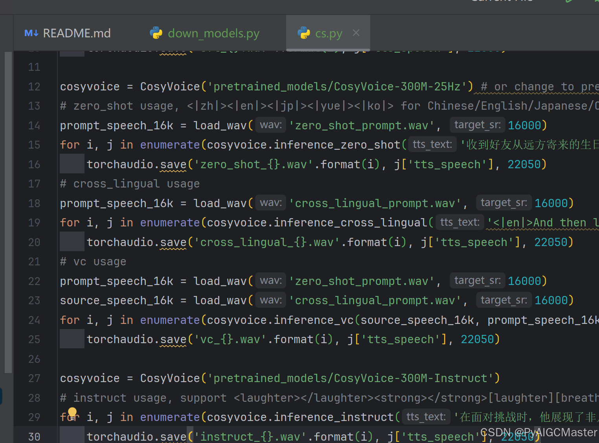This screenshot has width=599, height=443.
Task: Click line number 12 in the gutter
Action: [34, 86]
